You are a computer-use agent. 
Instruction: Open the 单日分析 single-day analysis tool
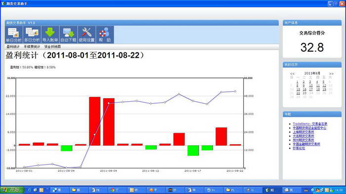(14, 35)
